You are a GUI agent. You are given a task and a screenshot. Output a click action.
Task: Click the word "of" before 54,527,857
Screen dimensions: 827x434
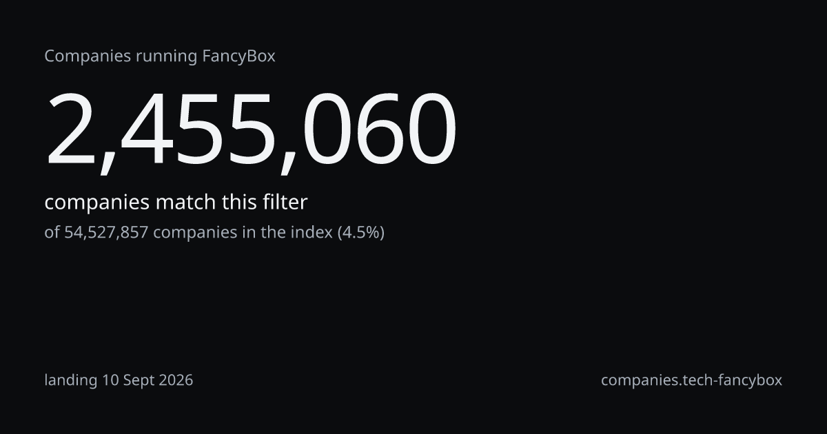(52, 233)
